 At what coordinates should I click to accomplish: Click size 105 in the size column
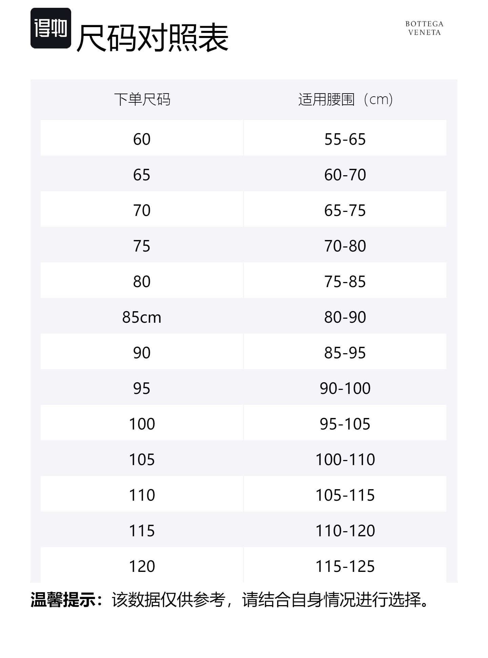point(142,460)
